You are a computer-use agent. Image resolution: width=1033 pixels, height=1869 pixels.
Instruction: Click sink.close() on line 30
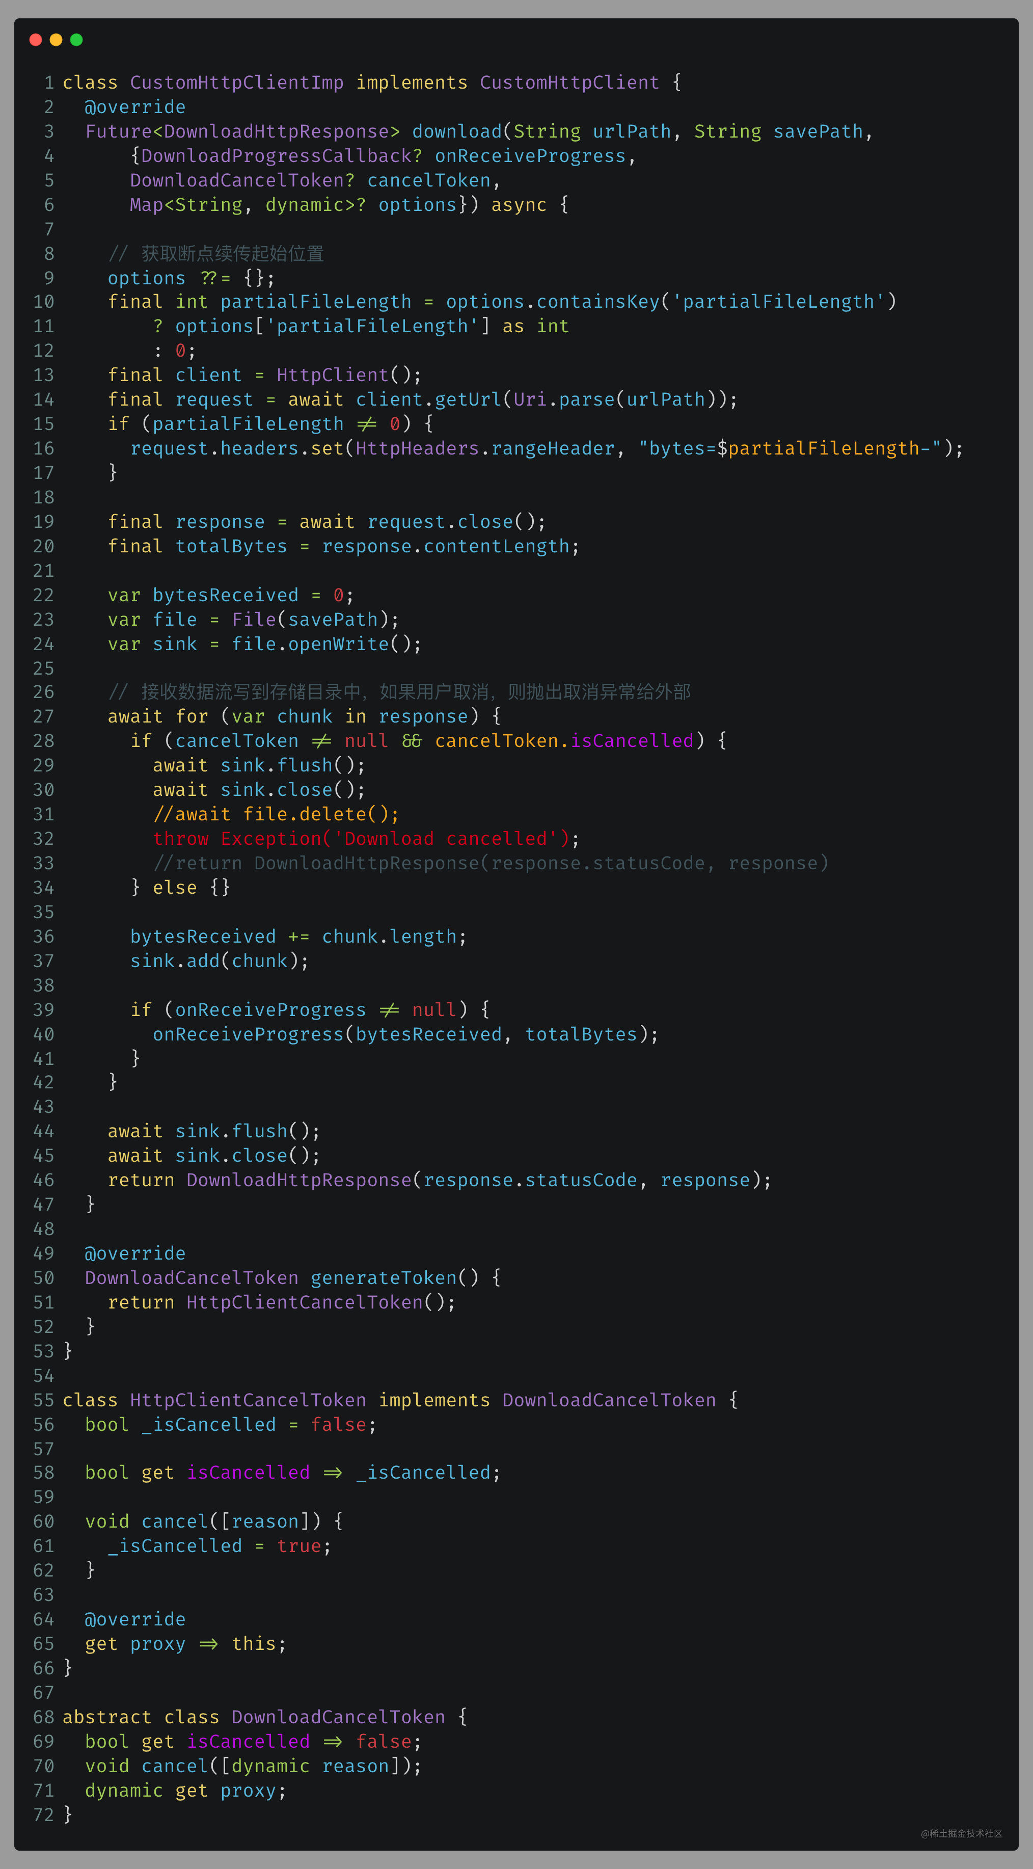(287, 790)
